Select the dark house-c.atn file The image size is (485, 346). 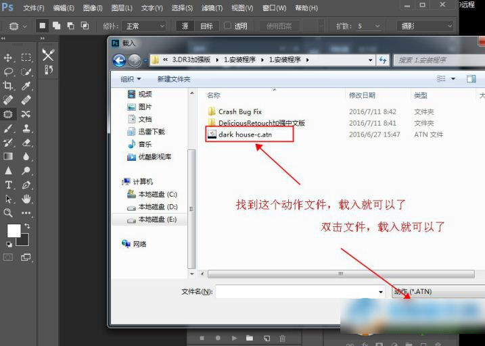point(245,134)
